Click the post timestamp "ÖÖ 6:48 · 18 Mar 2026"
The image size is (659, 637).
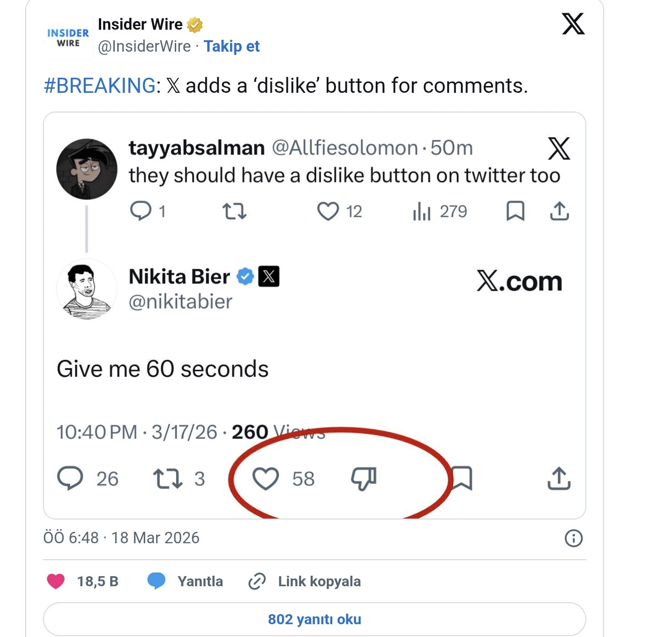121,538
